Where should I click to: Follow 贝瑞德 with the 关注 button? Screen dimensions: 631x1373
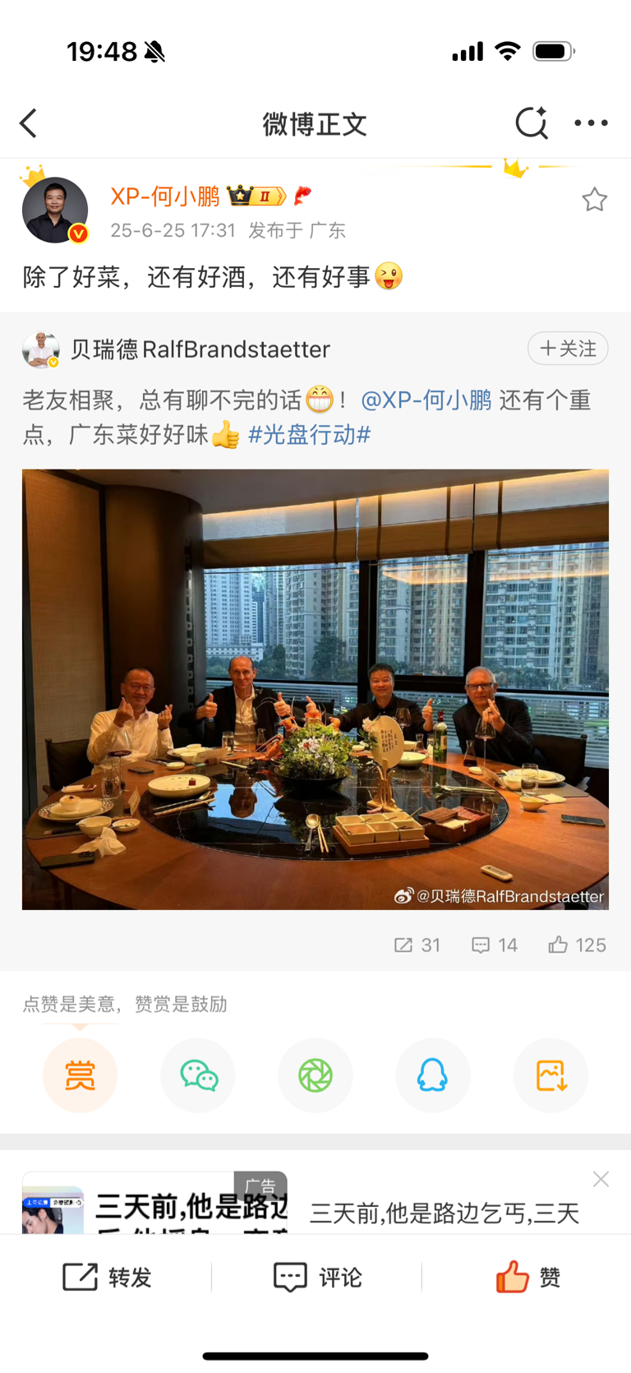(x=568, y=349)
